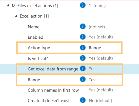Collapse M-Files excel actions (1) node

pos(8,6)
